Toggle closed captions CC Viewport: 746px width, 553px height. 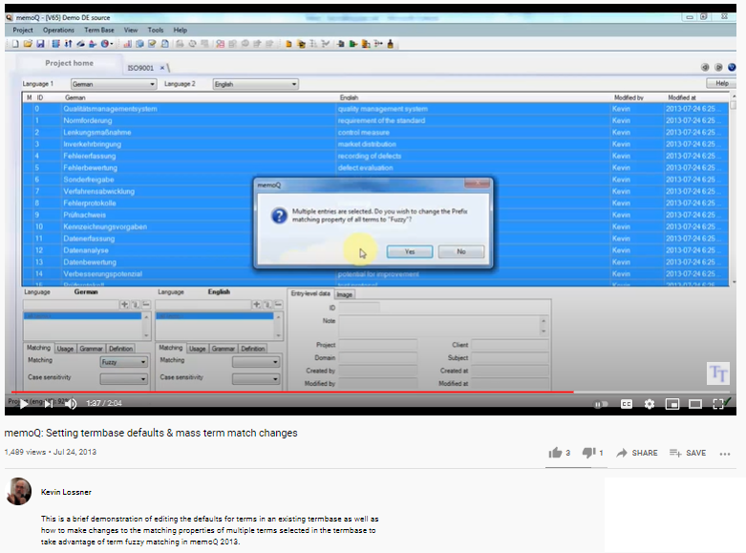626,404
